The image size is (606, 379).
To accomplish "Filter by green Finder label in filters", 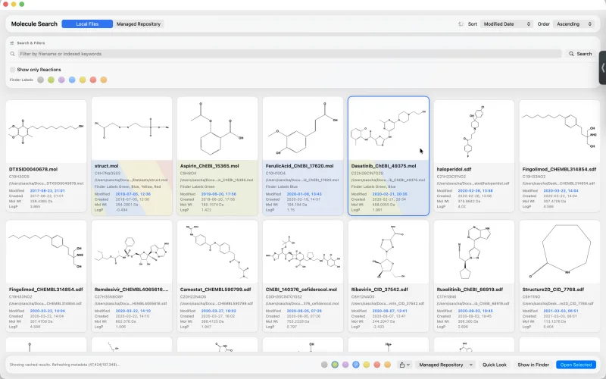I will (x=51, y=80).
